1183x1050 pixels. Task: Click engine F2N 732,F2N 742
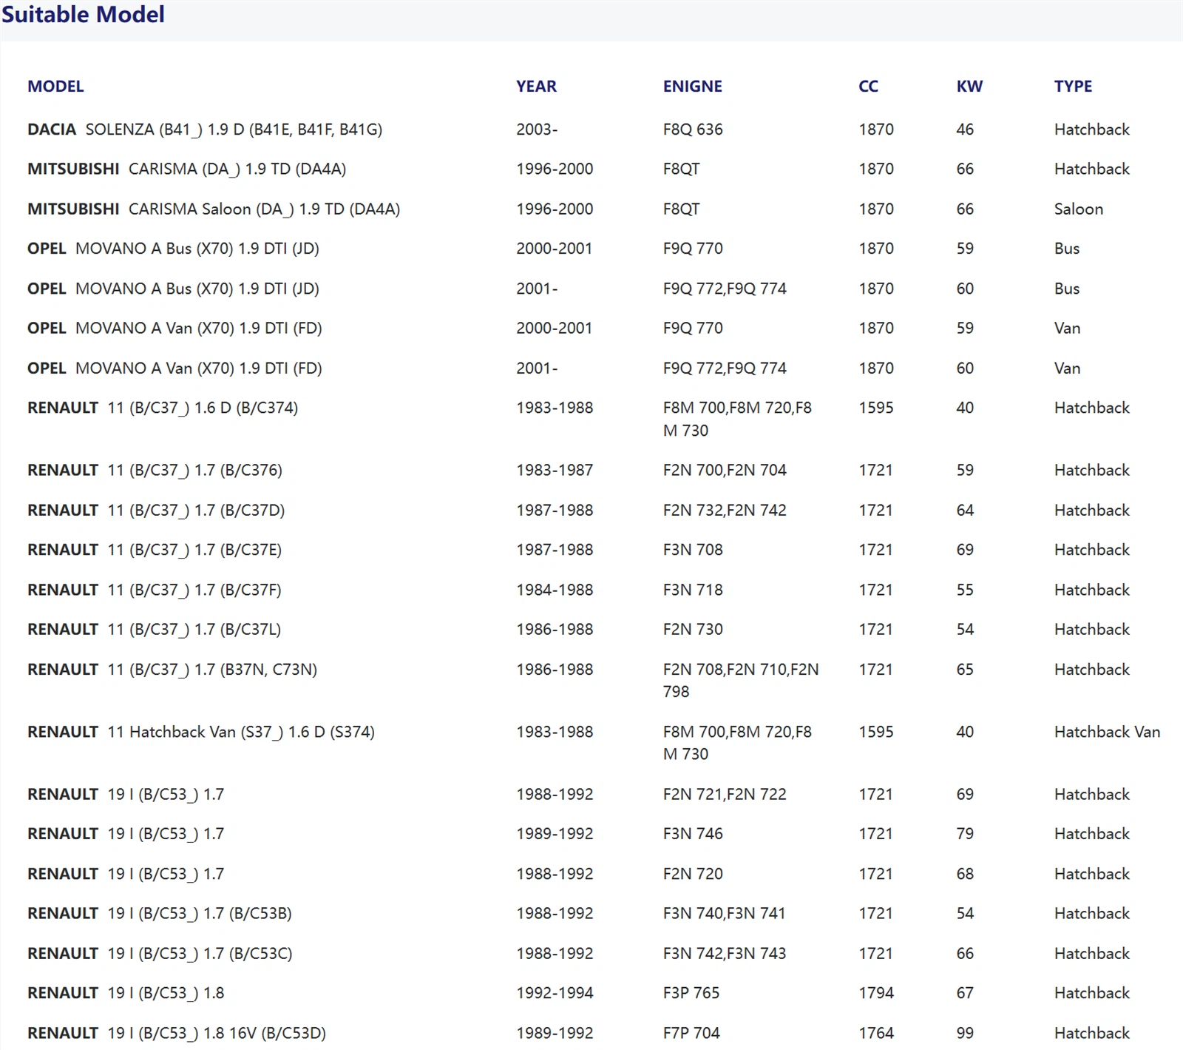coord(725,510)
